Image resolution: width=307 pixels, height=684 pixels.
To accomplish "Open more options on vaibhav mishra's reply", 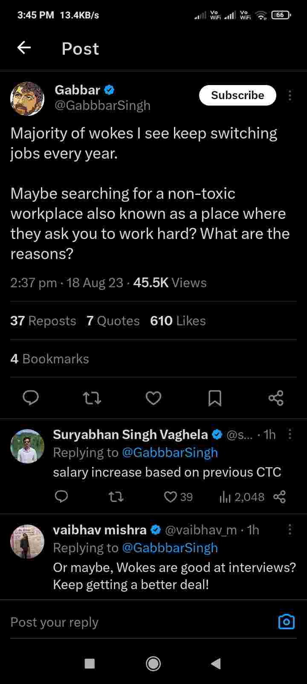I will click(290, 530).
